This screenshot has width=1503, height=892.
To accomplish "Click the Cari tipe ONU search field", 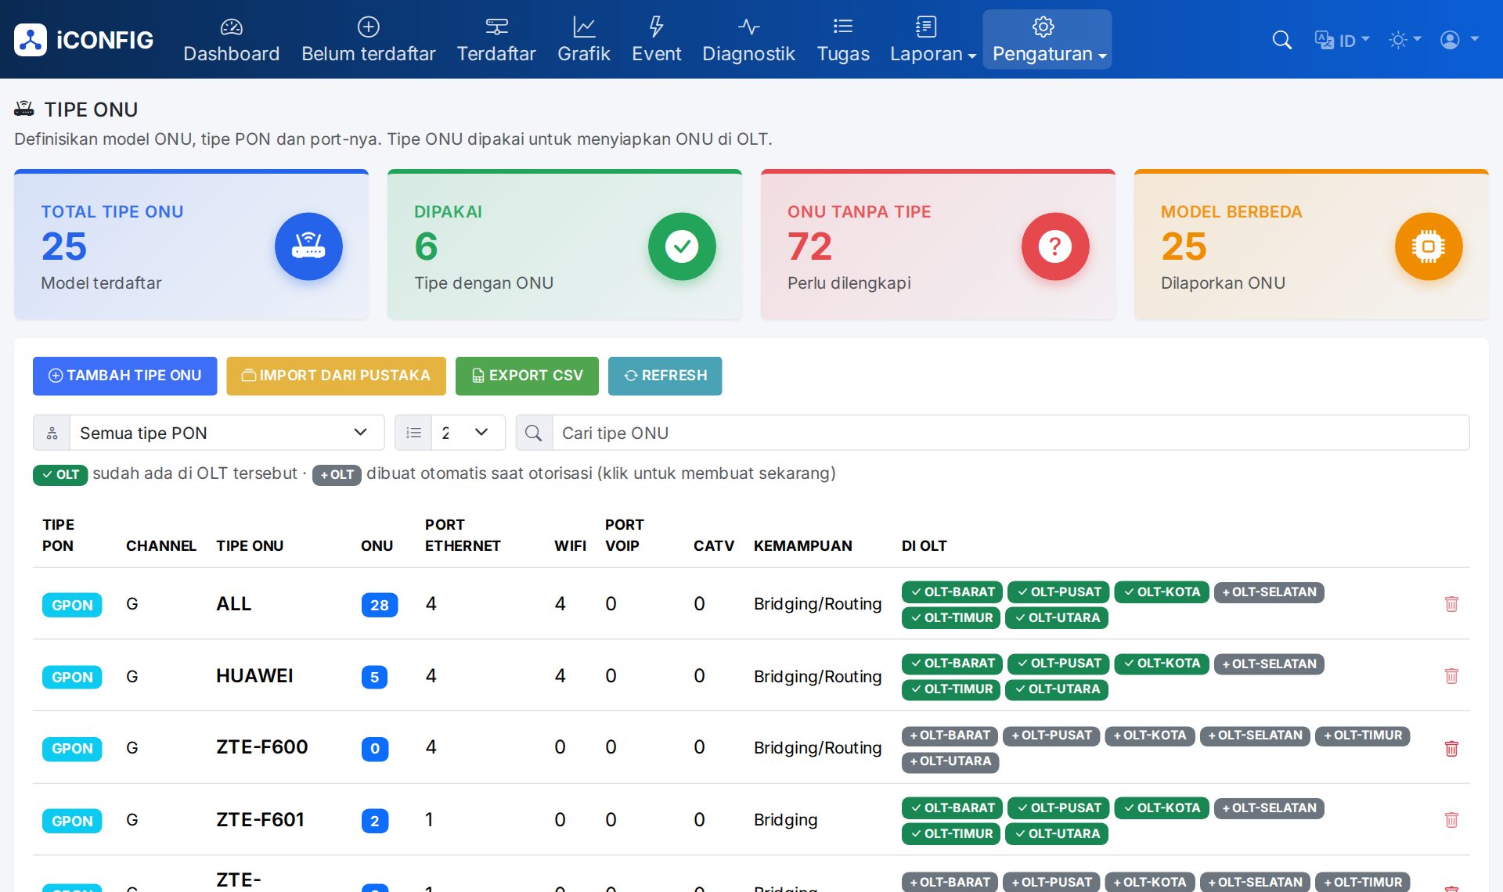I will click(1011, 433).
